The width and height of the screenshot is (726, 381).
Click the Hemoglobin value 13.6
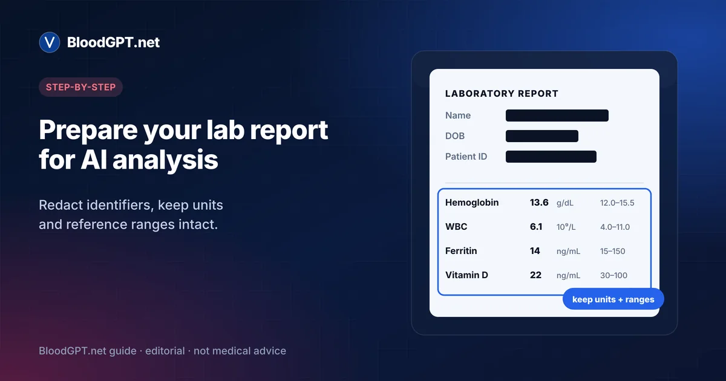539,203
